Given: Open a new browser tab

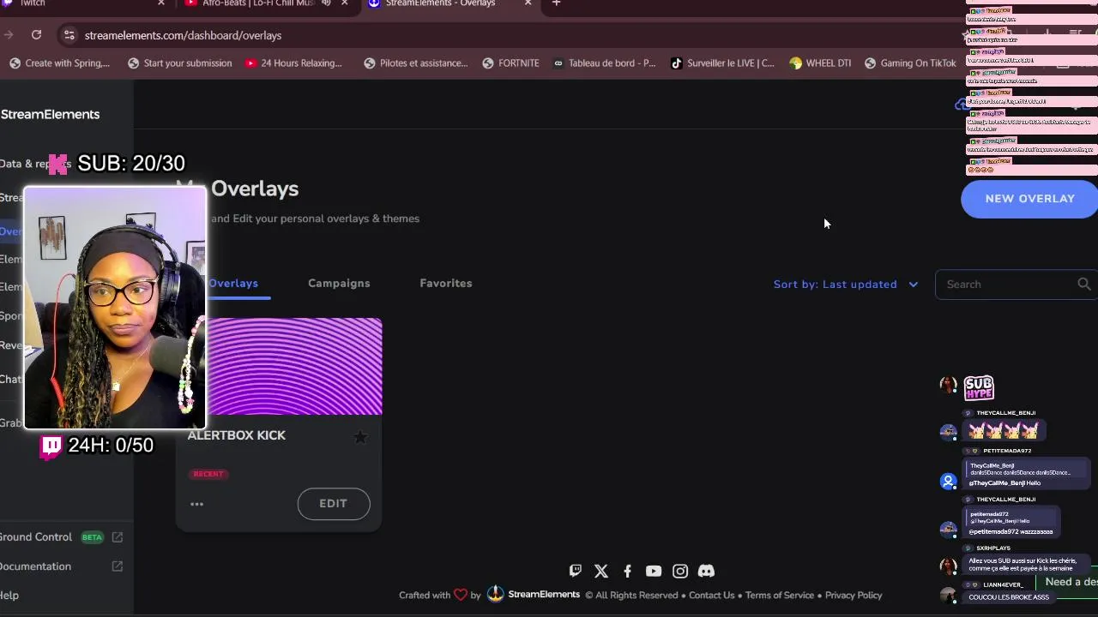Looking at the screenshot, I should click(556, 3).
